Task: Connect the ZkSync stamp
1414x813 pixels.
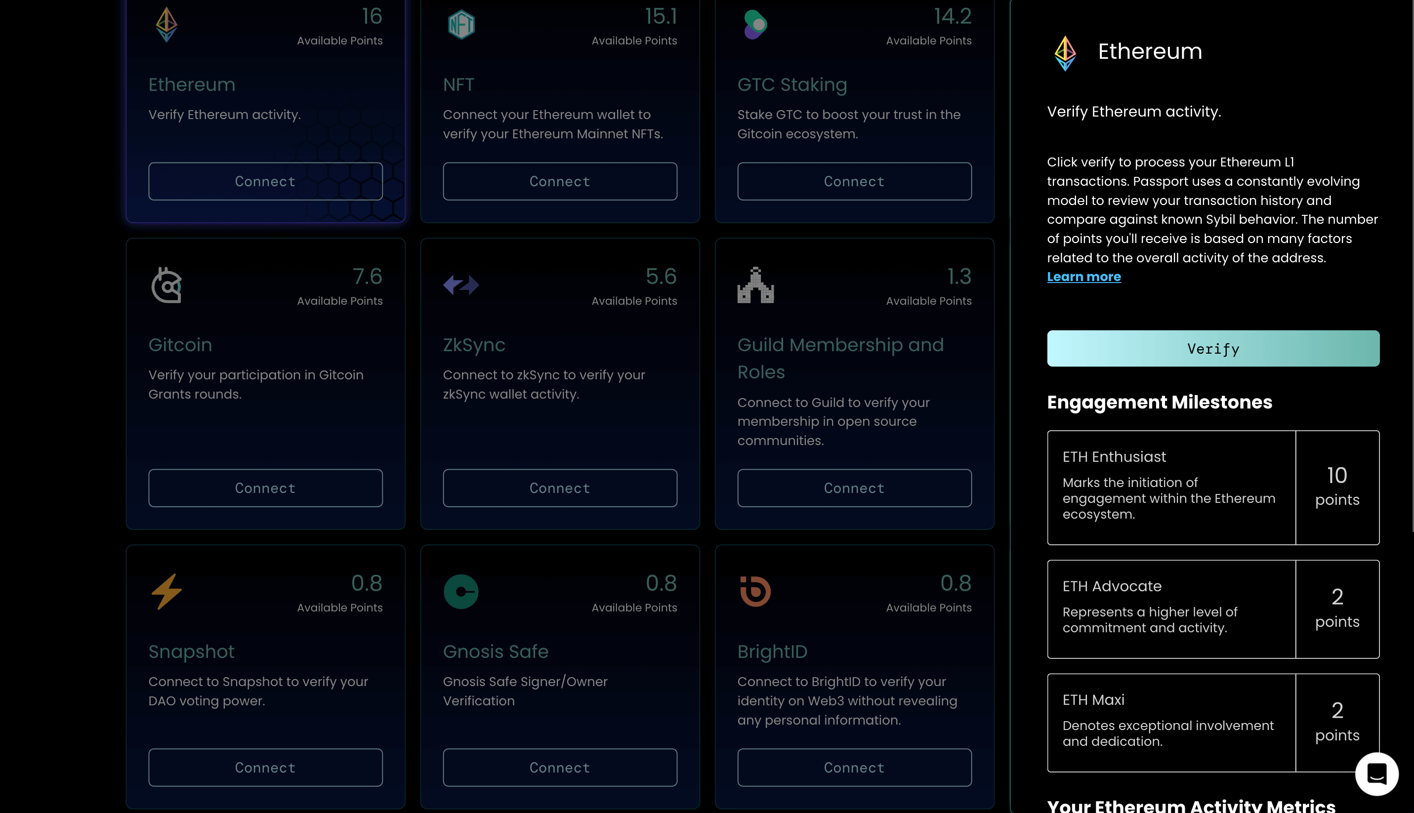Action: click(x=560, y=488)
